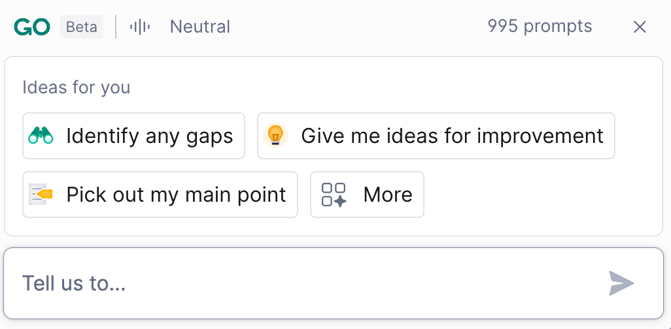Click the yellow highlighter main point icon

pos(41,195)
